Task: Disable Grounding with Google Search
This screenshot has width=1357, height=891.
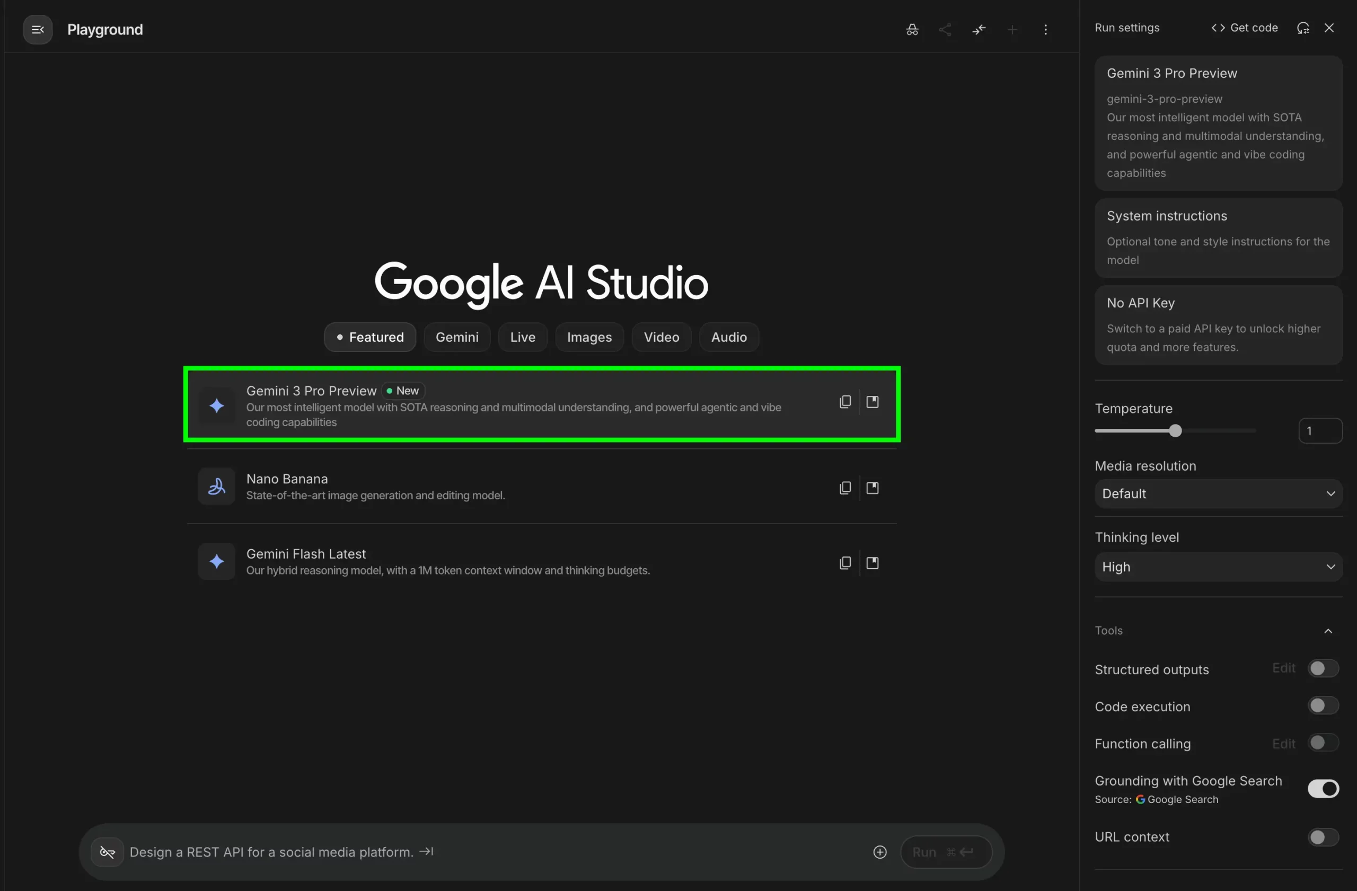Action: pyautogui.click(x=1323, y=788)
